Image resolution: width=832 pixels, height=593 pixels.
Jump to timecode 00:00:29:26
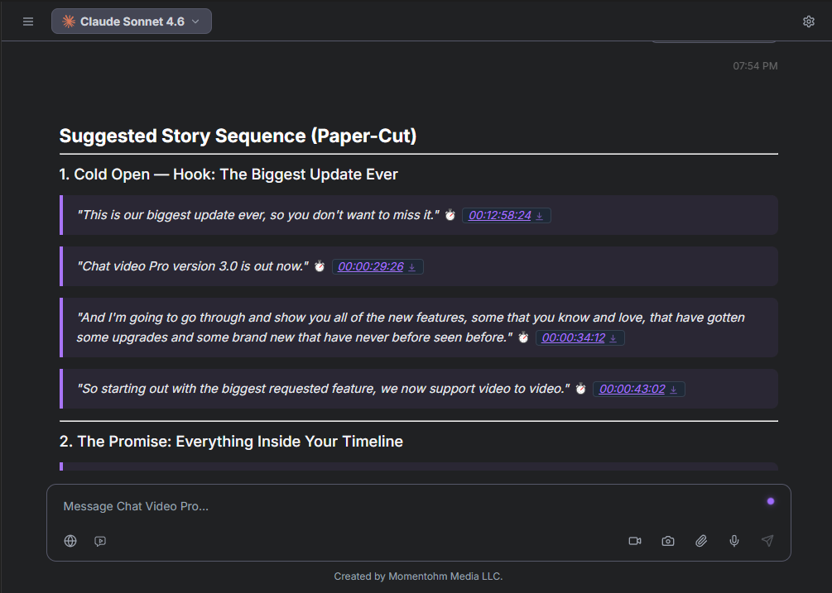(x=370, y=266)
